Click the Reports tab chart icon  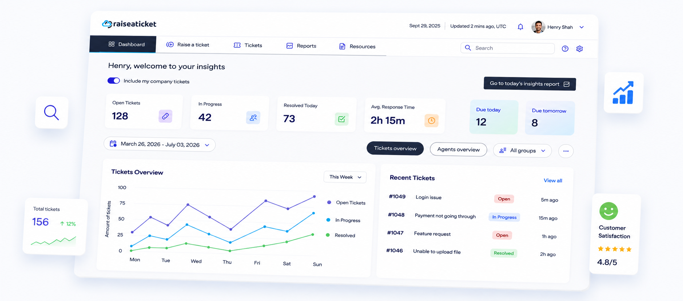click(289, 46)
